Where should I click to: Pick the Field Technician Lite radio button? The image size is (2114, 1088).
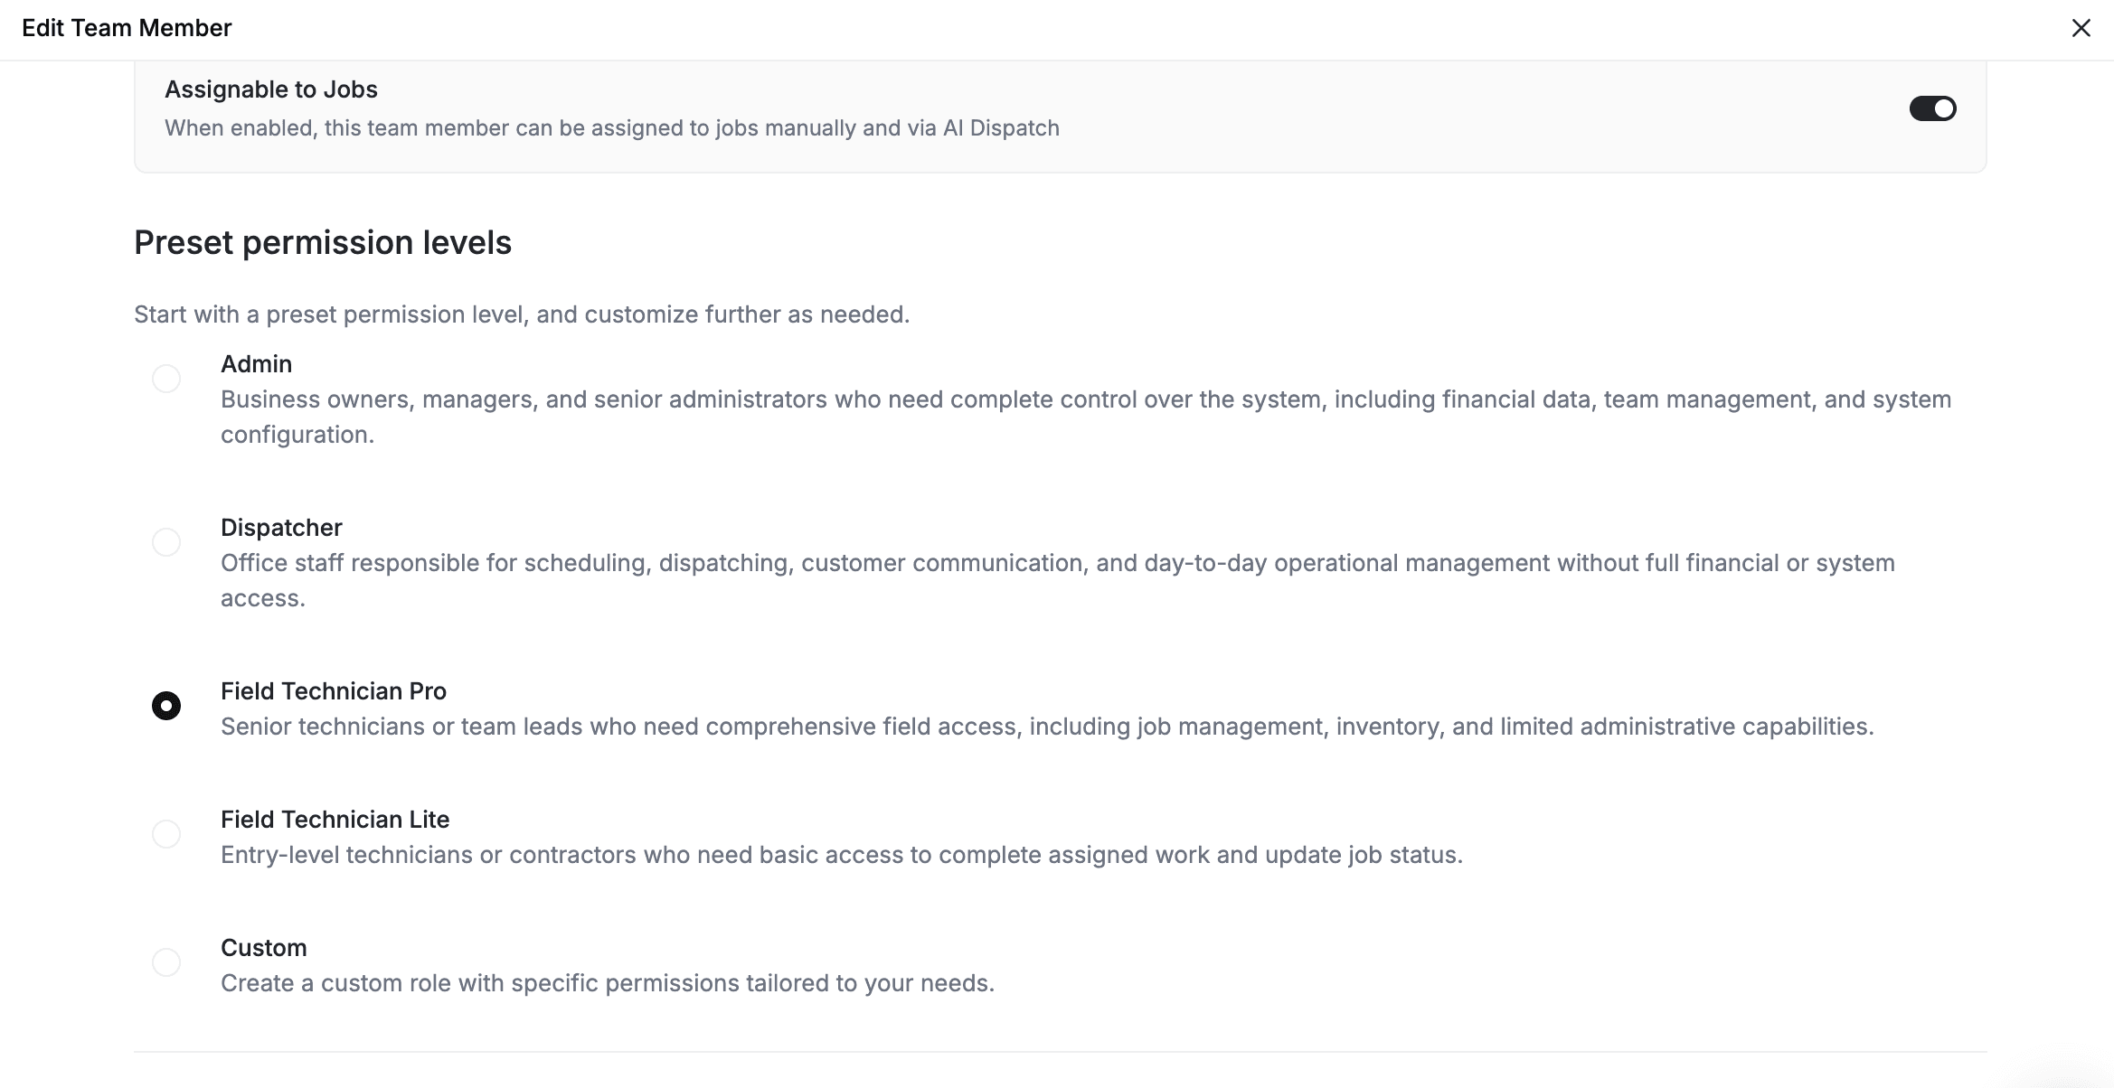point(166,834)
